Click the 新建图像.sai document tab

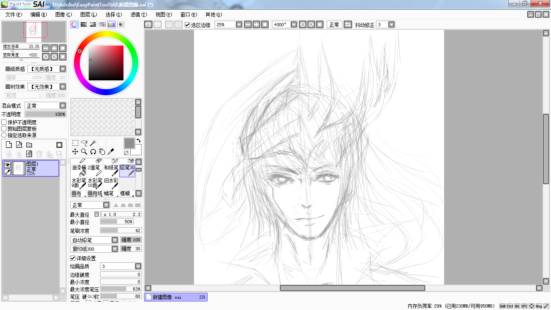(175, 297)
